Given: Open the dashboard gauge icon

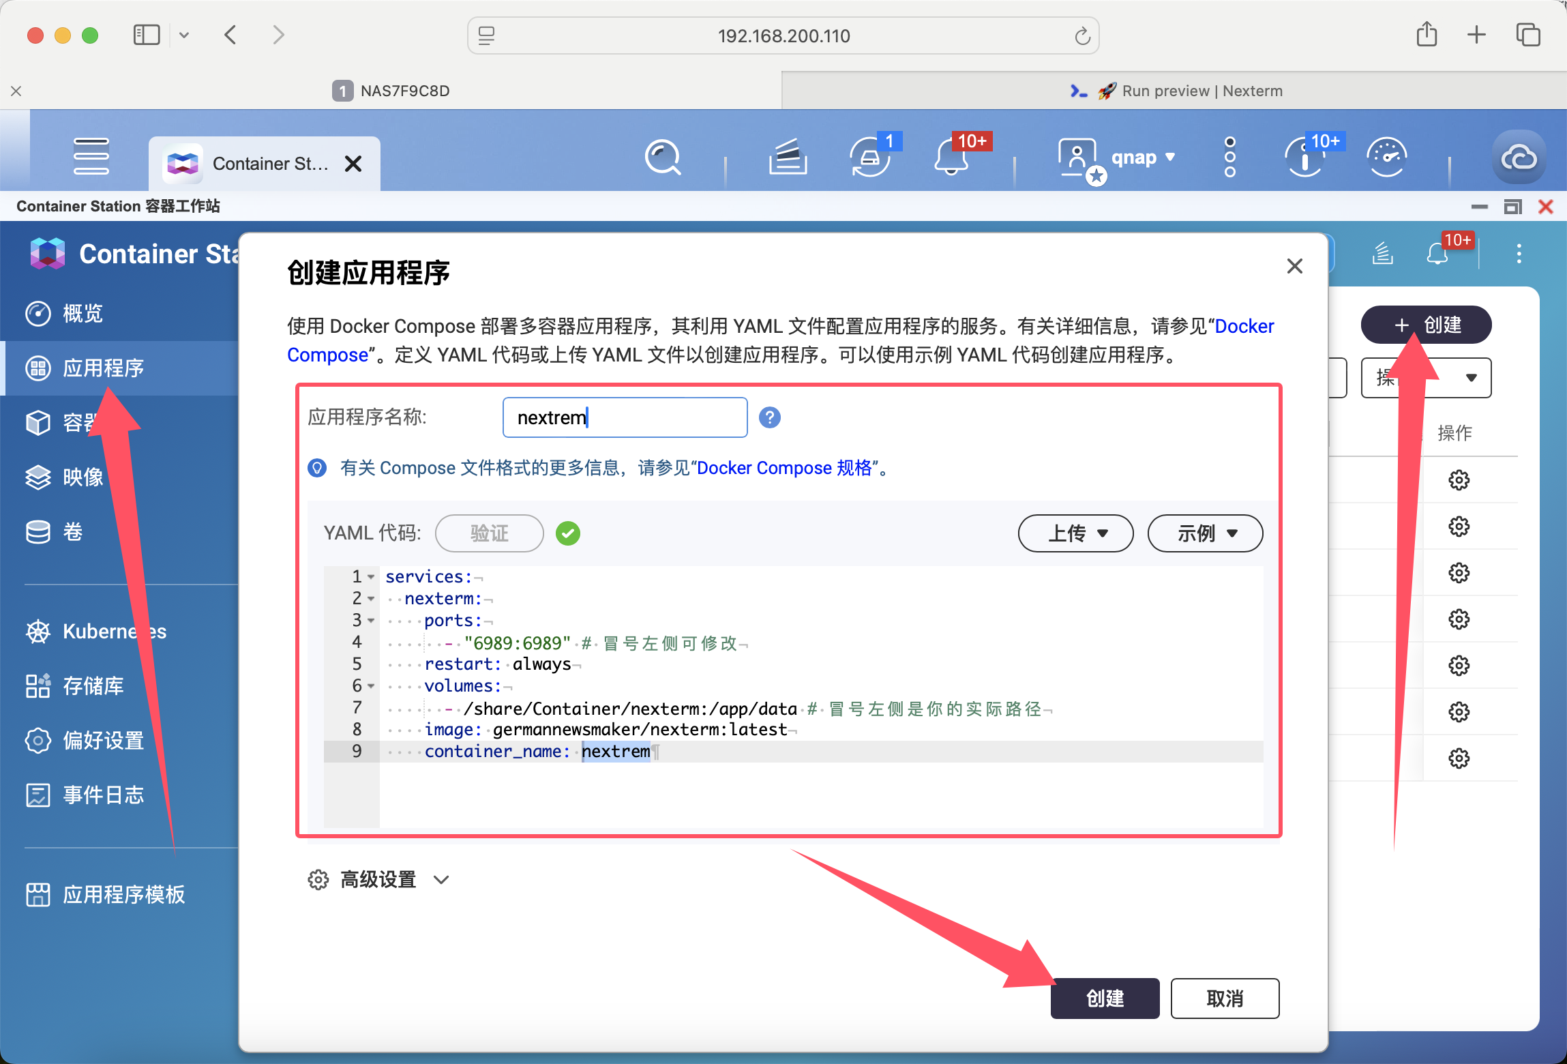Looking at the screenshot, I should [1387, 157].
